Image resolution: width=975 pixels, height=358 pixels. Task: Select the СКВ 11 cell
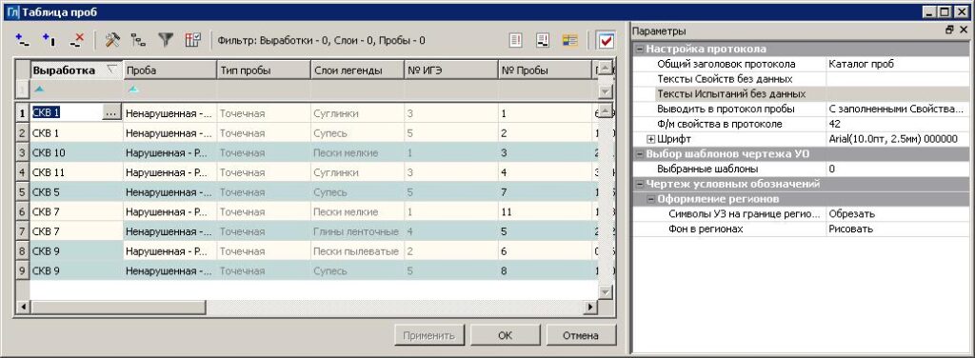click(x=76, y=172)
